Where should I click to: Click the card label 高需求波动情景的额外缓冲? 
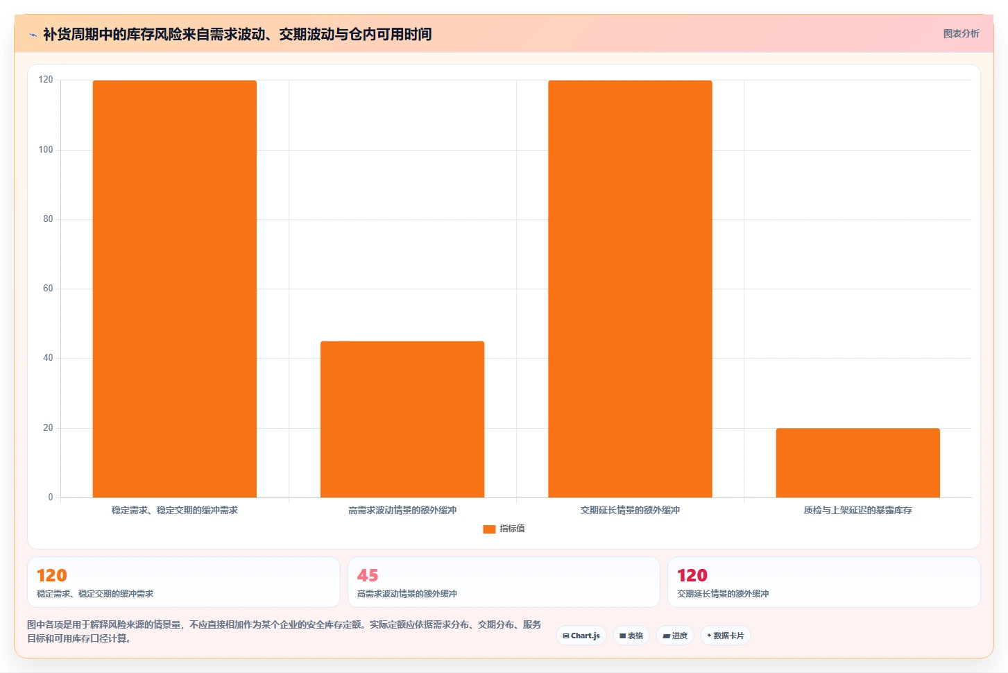click(x=407, y=594)
